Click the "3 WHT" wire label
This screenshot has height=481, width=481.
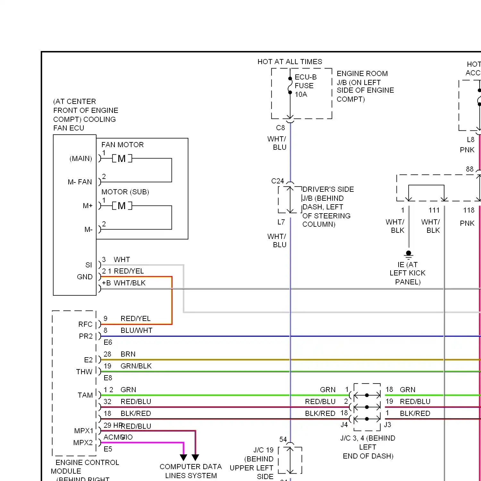coord(116,259)
